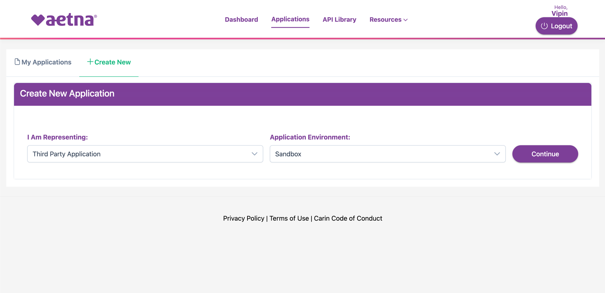Screen dimensions: 605x293
Task: Click the Create New Application heading
Action: 67,94
